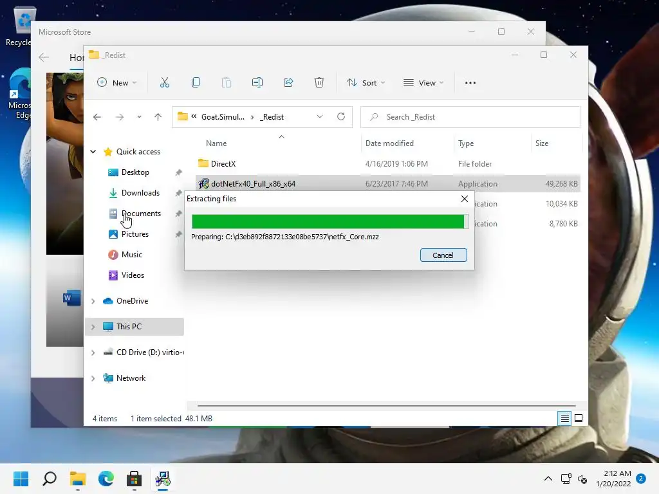Click the network status tray icon
Image resolution: width=659 pixels, height=494 pixels.
point(566,479)
